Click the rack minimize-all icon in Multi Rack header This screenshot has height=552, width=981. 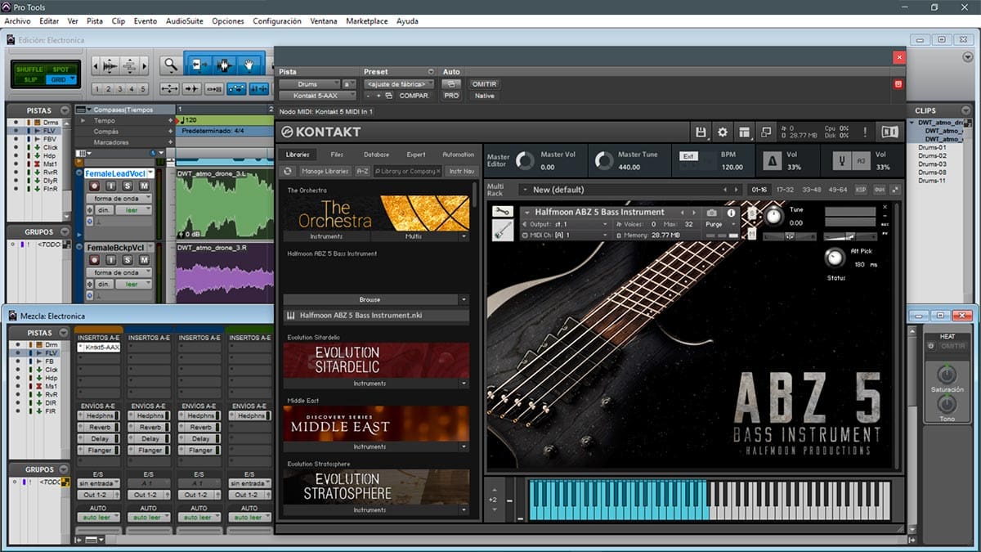[895, 190]
